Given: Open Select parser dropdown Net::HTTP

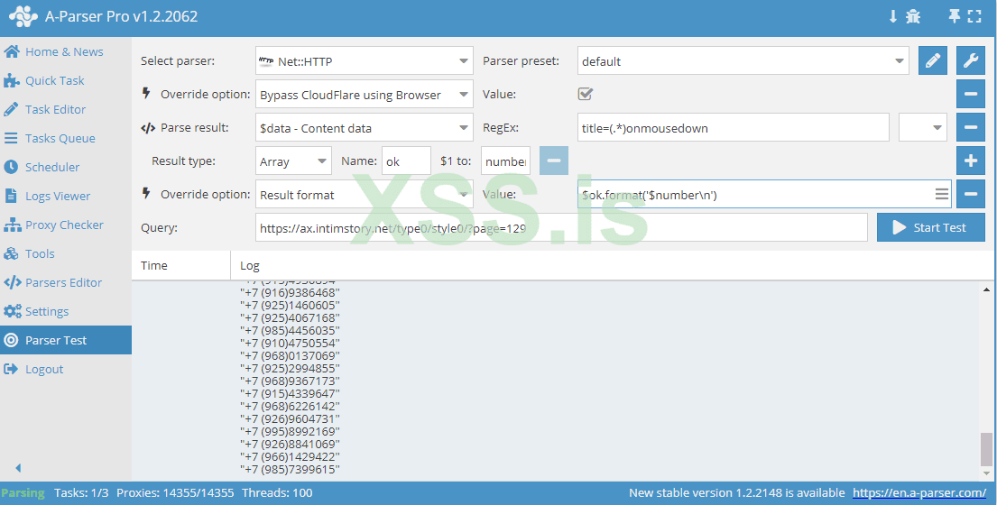Looking at the screenshot, I should [x=365, y=61].
